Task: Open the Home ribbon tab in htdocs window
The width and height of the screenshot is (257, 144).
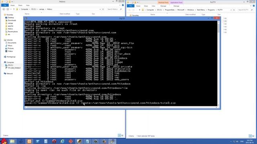Action: click(12, 5)
